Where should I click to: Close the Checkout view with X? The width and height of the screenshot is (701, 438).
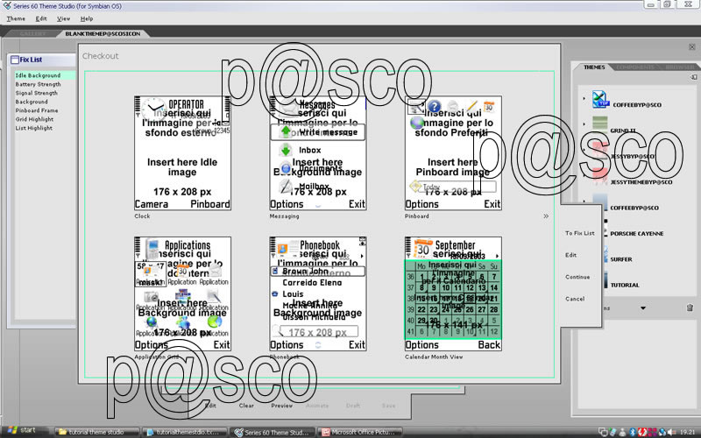[692, 47]
